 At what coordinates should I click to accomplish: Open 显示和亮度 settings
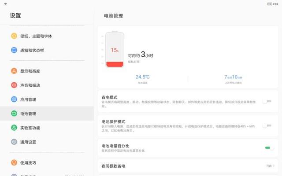tap(47, 71)
